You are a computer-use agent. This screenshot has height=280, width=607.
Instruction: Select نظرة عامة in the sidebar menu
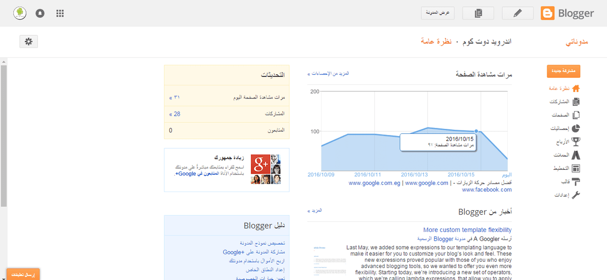coord(559,88)
